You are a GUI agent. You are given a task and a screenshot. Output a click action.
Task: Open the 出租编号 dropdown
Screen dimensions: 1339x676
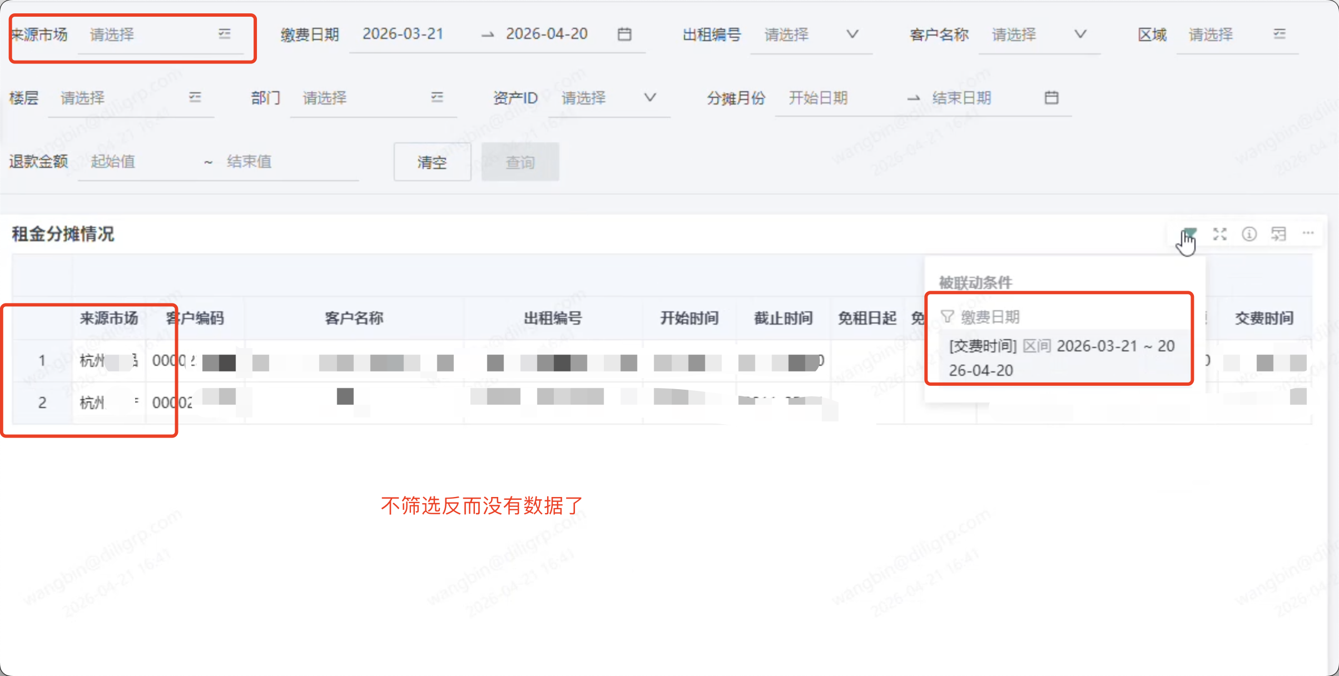(852, 34)
